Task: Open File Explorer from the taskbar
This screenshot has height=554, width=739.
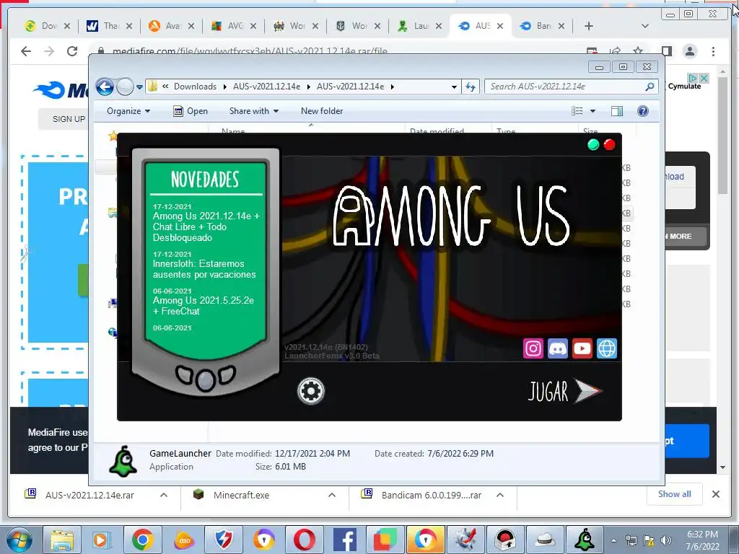Action: point(62,540)
